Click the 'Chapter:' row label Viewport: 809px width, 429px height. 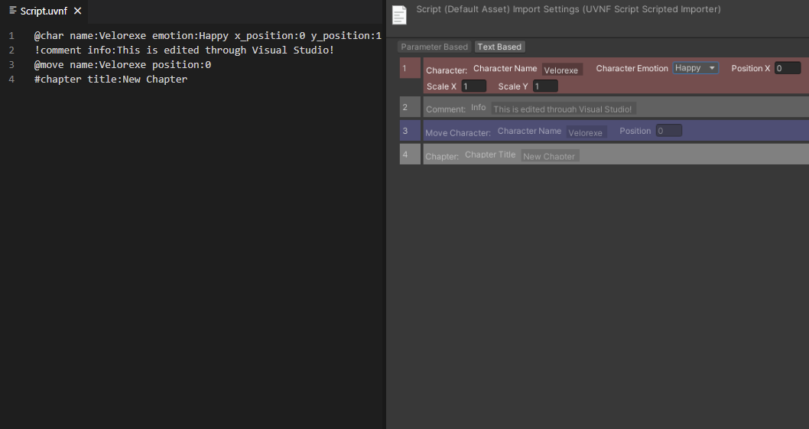point(442,156)
